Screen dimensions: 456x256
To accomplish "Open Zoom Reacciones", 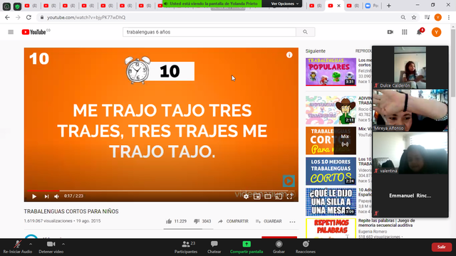I will pyautogui.click(x=306, y=247).
